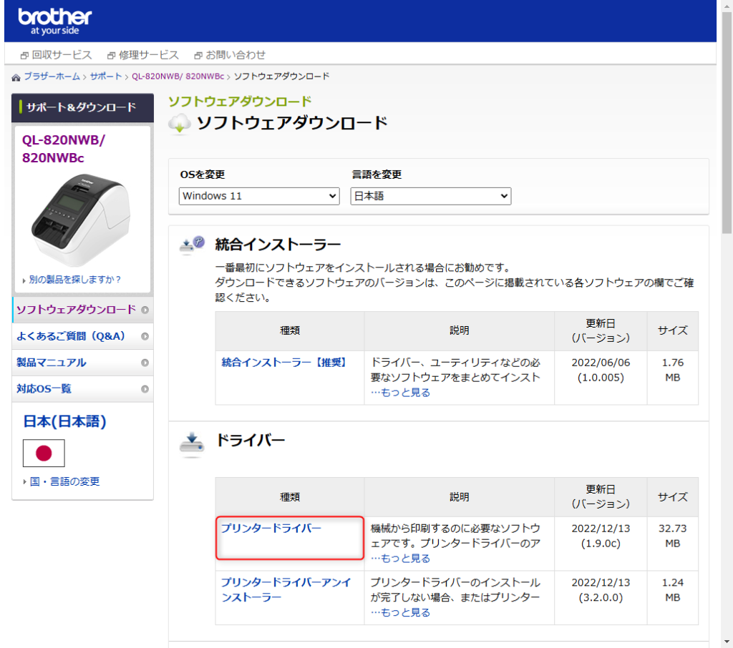Click the サポート&ダウンロード sidebar header

[83, 107]
